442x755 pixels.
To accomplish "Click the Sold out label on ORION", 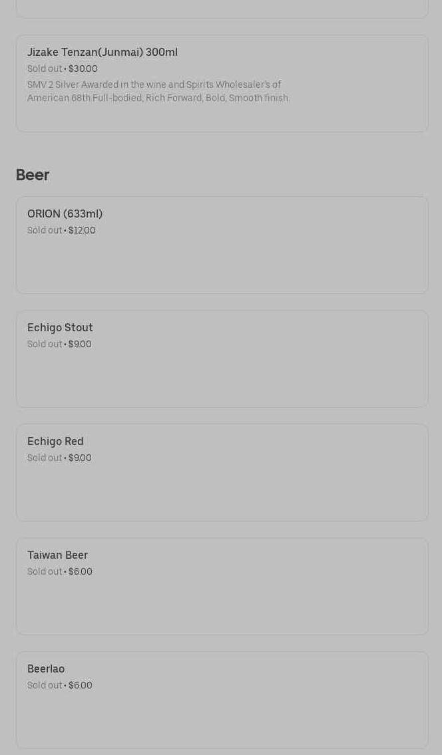I will [44, 231].
